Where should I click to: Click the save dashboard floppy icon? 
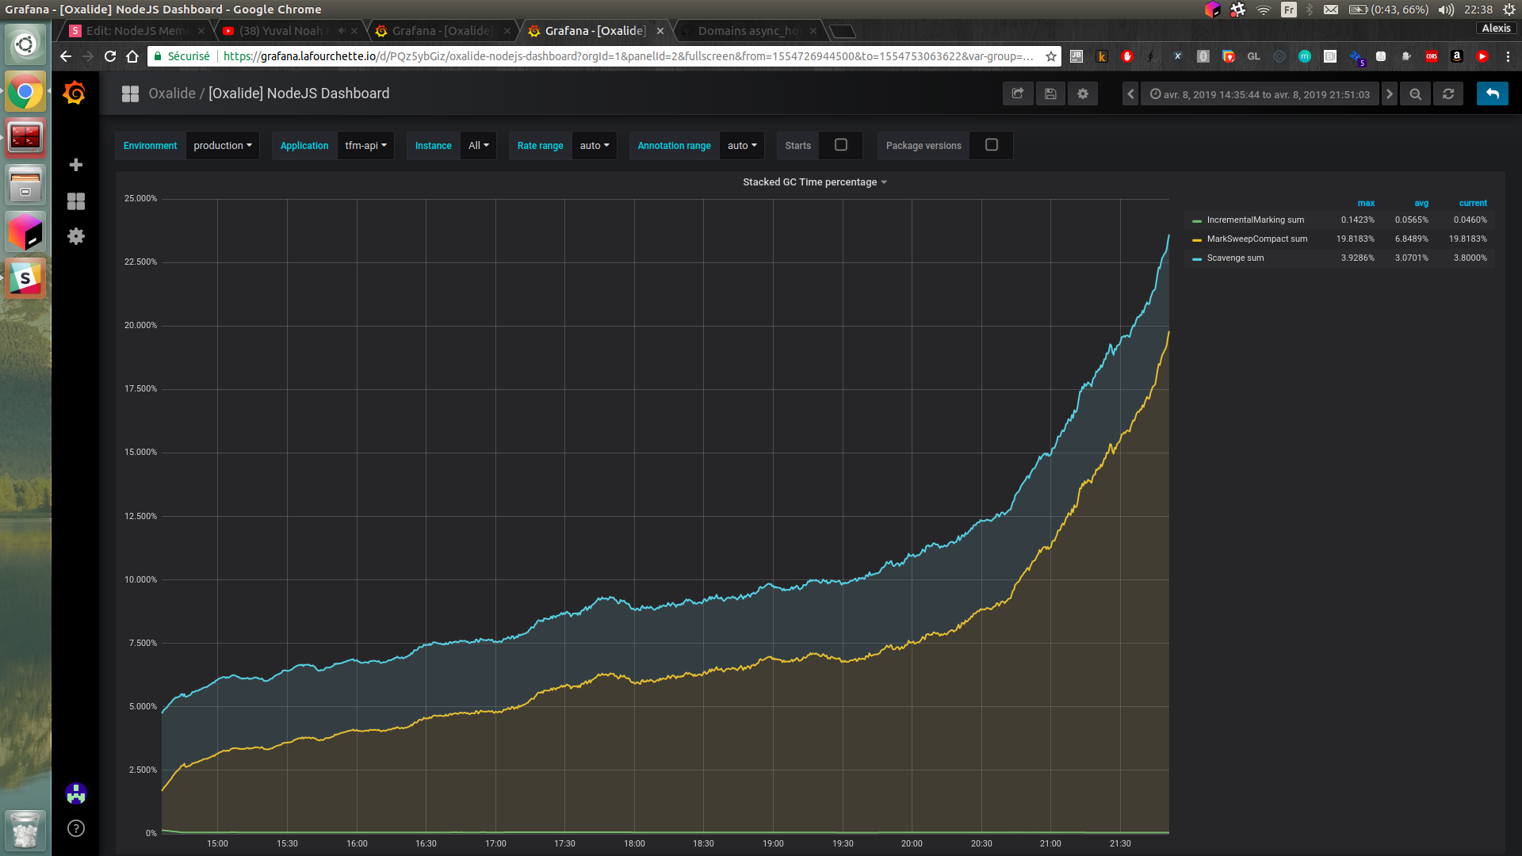point(1050,94)
